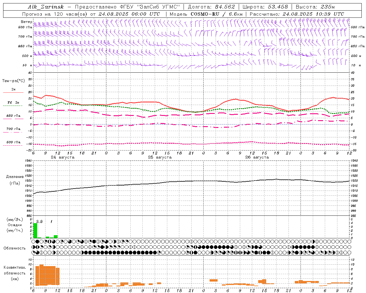This screenshot has height=293, width=366.
Task: Click the Ветер panel label
Action: click(x=26, y=22)
